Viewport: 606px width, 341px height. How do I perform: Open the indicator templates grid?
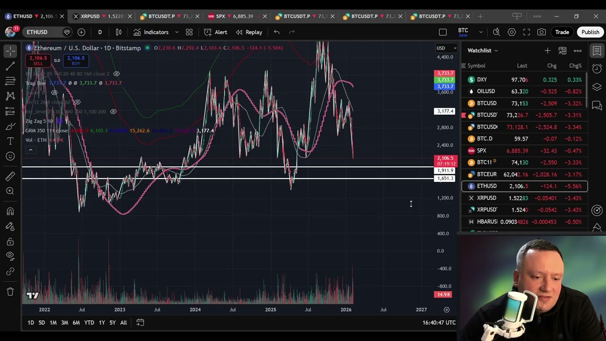tap(189, 32)
